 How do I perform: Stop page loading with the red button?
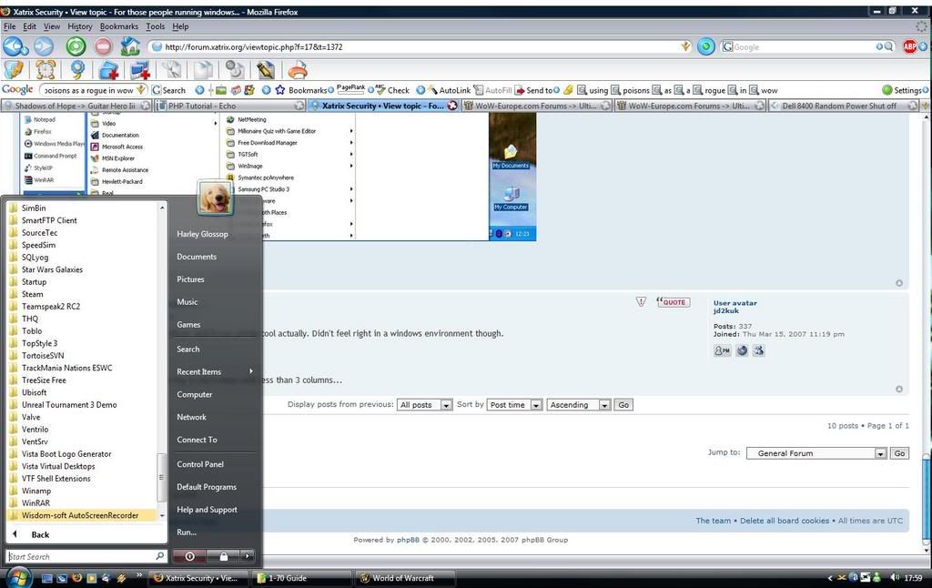[x=103, y=46]
